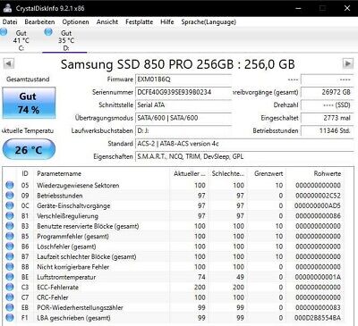Click status icon for POR-Wiederherstellungszähler
The image size is (358, 326).
click(x=10, y=307)
